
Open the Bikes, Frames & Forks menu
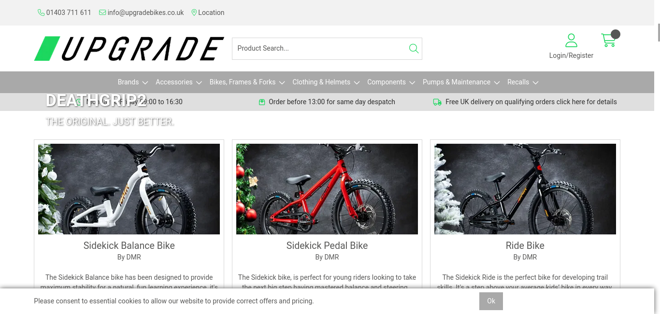pyautogui.click(x=247, y=82)
